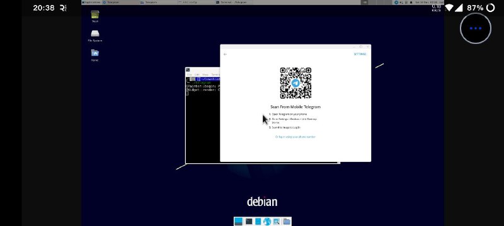
Task: Open the terminal window's View menu
Action: point(205,75)
